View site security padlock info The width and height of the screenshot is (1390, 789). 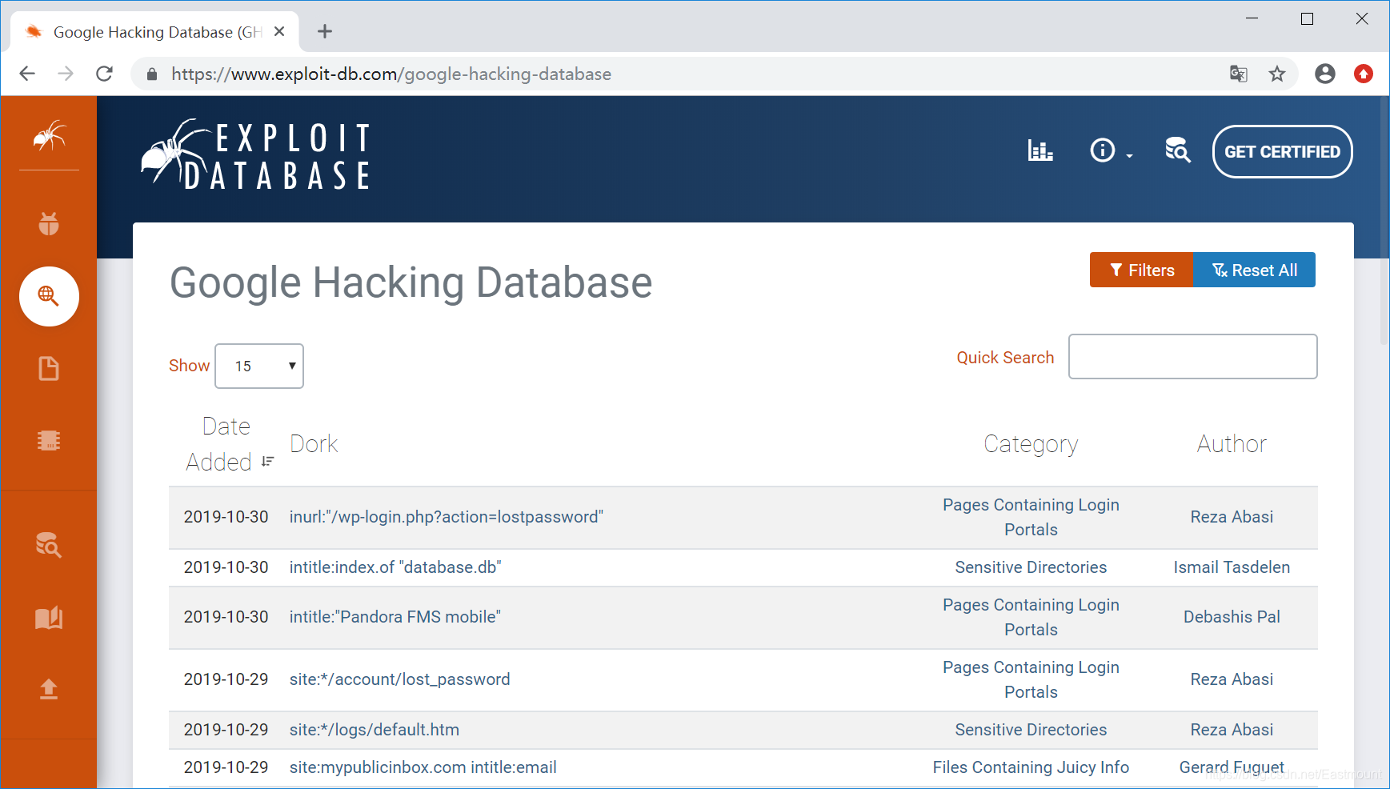[x=151, y=74]
